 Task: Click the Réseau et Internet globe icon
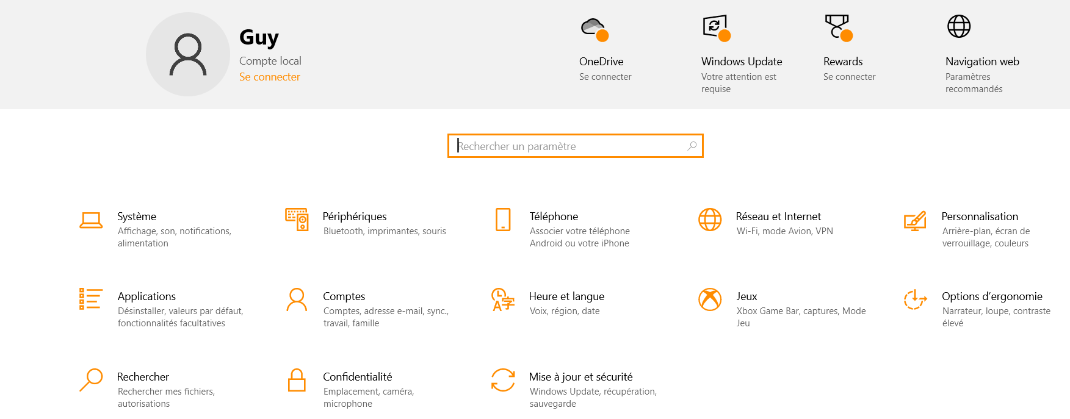point(710,220)
